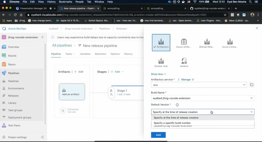Open the History menu in Chrome
Screen dimensions: 262x142
[51, 2]
